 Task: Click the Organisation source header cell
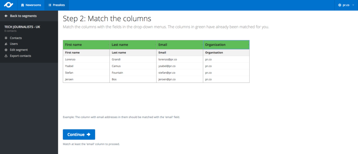[x=226, y=53]
